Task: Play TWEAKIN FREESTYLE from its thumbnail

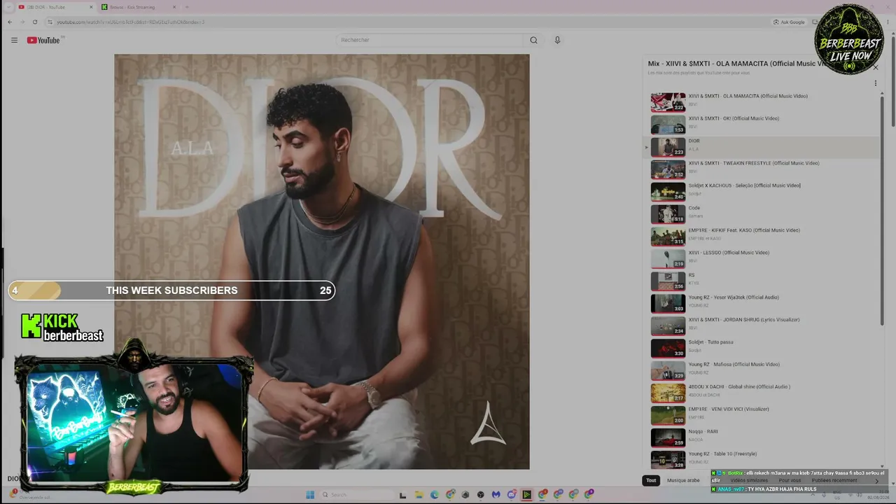Action: 668,169
